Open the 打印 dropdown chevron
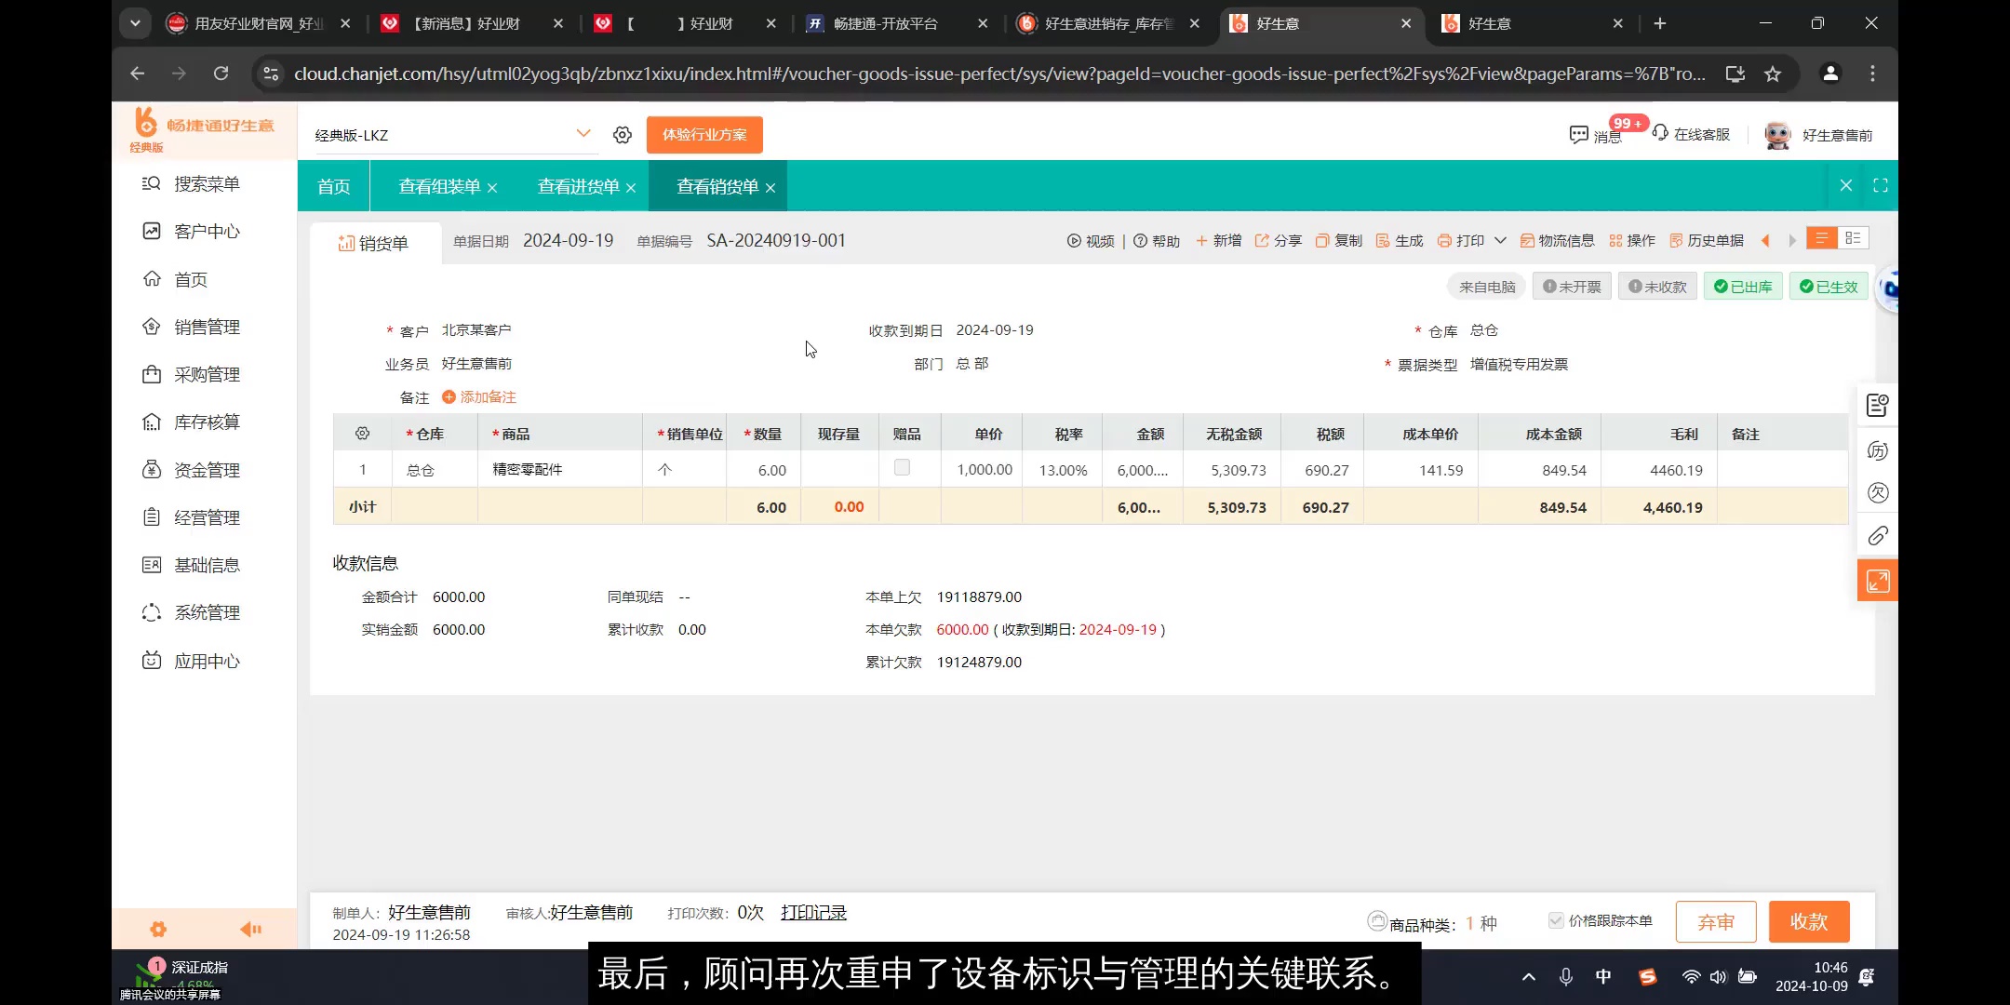 click(x=1500, y=240)
